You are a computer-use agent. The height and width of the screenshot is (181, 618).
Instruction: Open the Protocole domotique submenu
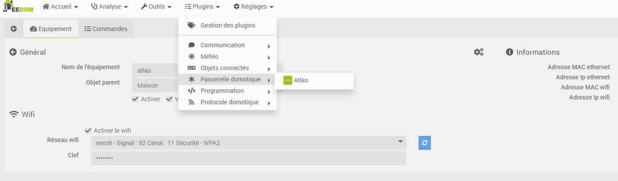tap(228, 102)
